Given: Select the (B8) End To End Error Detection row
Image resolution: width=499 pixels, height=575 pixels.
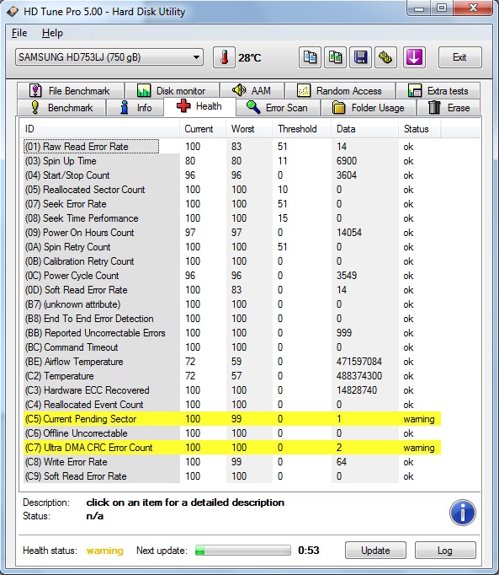Looking at the screenshot, I should coord(232,319).
